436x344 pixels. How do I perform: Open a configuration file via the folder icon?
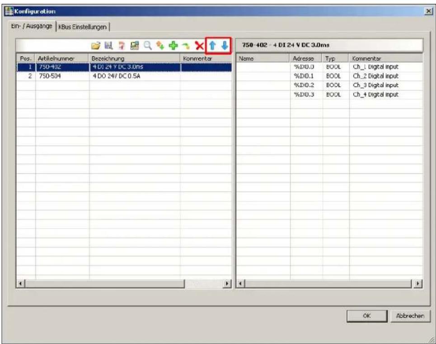[95, 46]
